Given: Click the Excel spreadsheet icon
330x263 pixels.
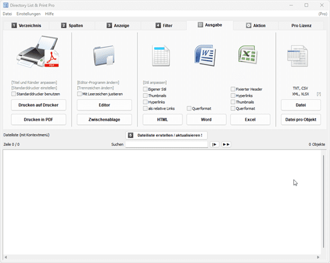Looking at the screenshot, I should point(248,54).
